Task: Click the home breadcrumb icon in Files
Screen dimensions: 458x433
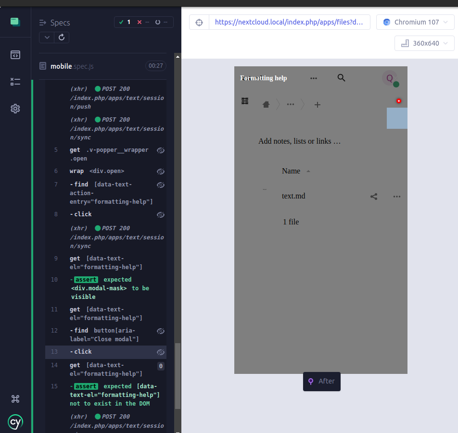Action: point(266,104)
